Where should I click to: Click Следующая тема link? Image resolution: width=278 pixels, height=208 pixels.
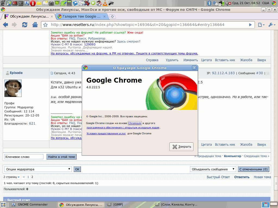pyautogui.click(x=256, y=156)
